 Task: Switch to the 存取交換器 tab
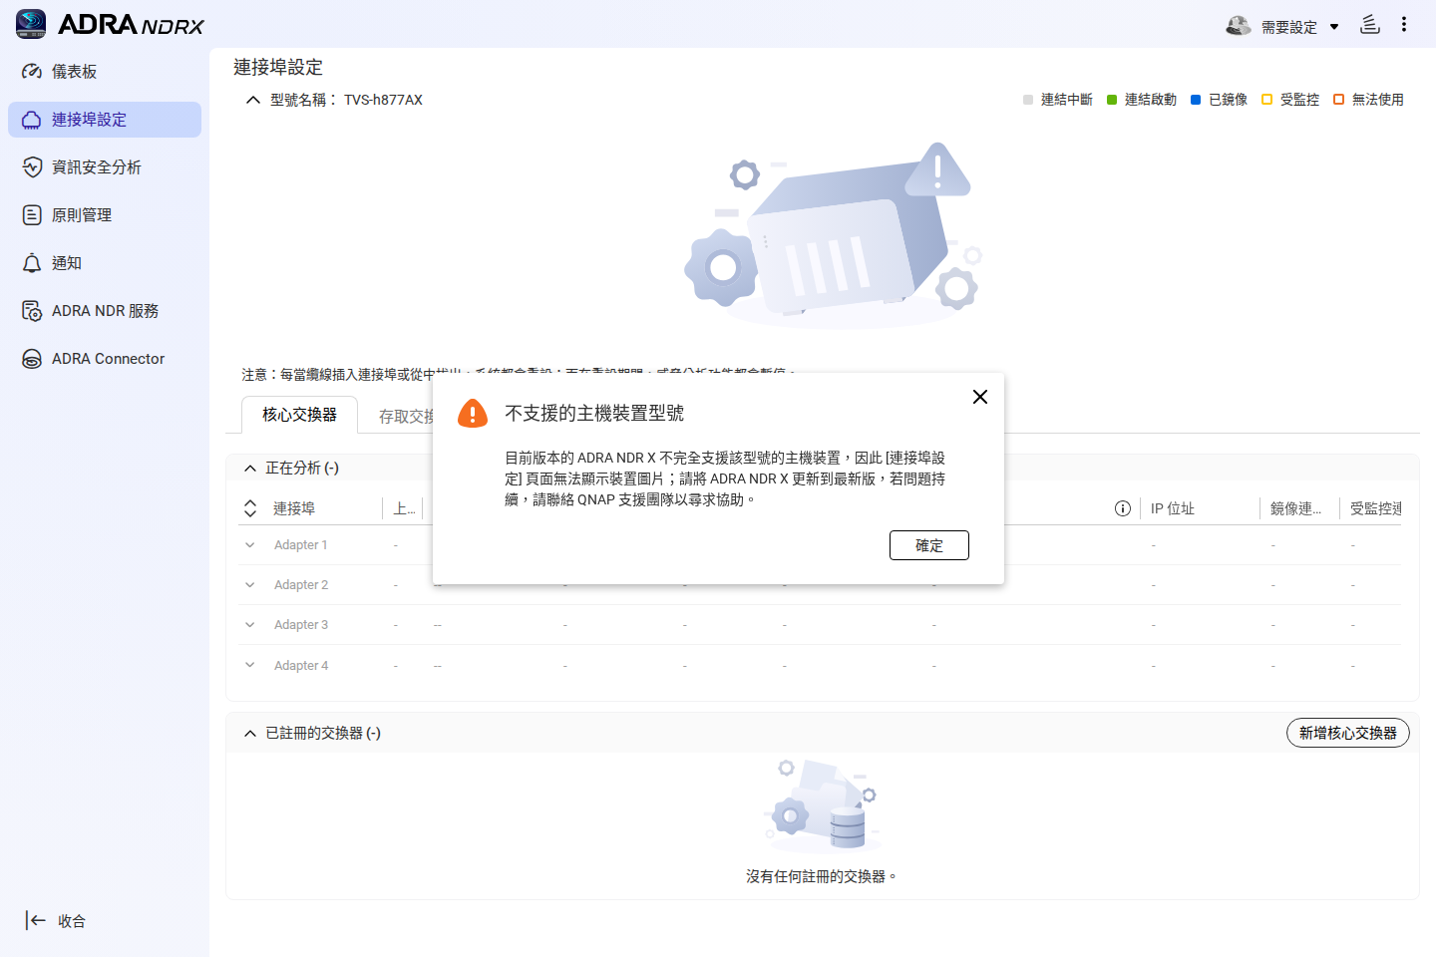tap(406, 417)
